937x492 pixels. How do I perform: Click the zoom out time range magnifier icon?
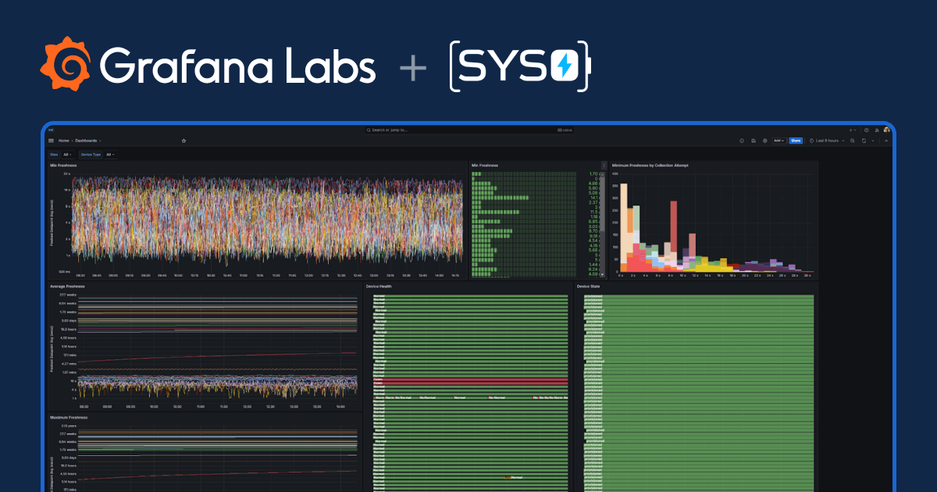[x=853, y=141]
